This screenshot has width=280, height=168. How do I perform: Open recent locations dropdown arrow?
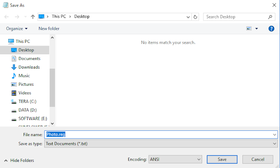pos(25,17)
